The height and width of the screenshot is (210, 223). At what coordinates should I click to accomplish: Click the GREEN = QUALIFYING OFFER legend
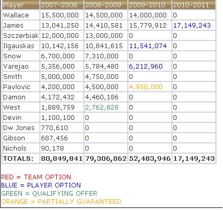(x=49, y=194)
